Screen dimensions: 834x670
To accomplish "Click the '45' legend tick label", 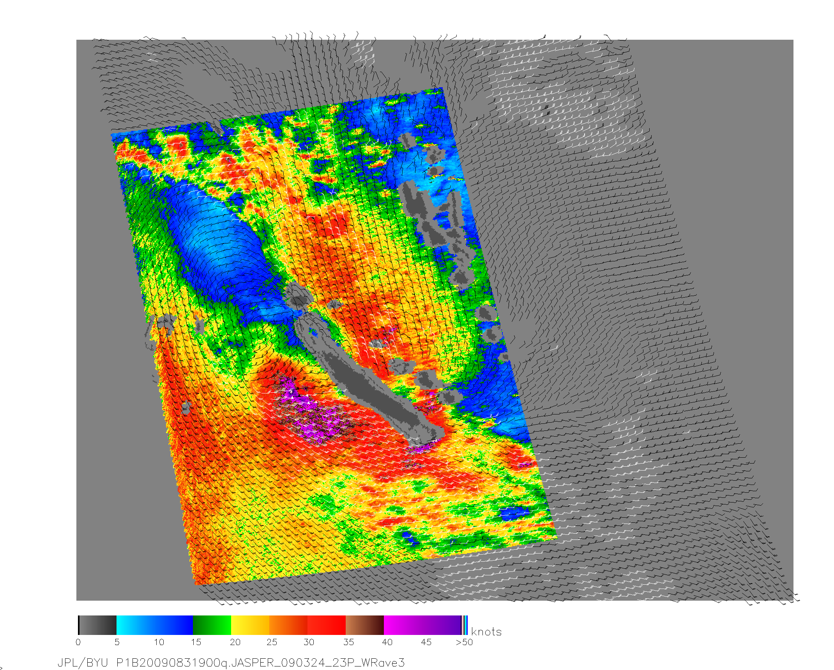I will click(426, 642).
